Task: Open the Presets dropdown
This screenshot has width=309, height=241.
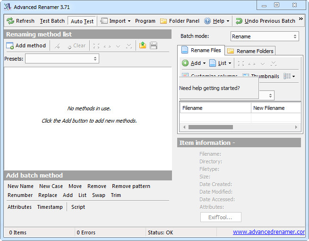Action: click(x=62, y=59)
